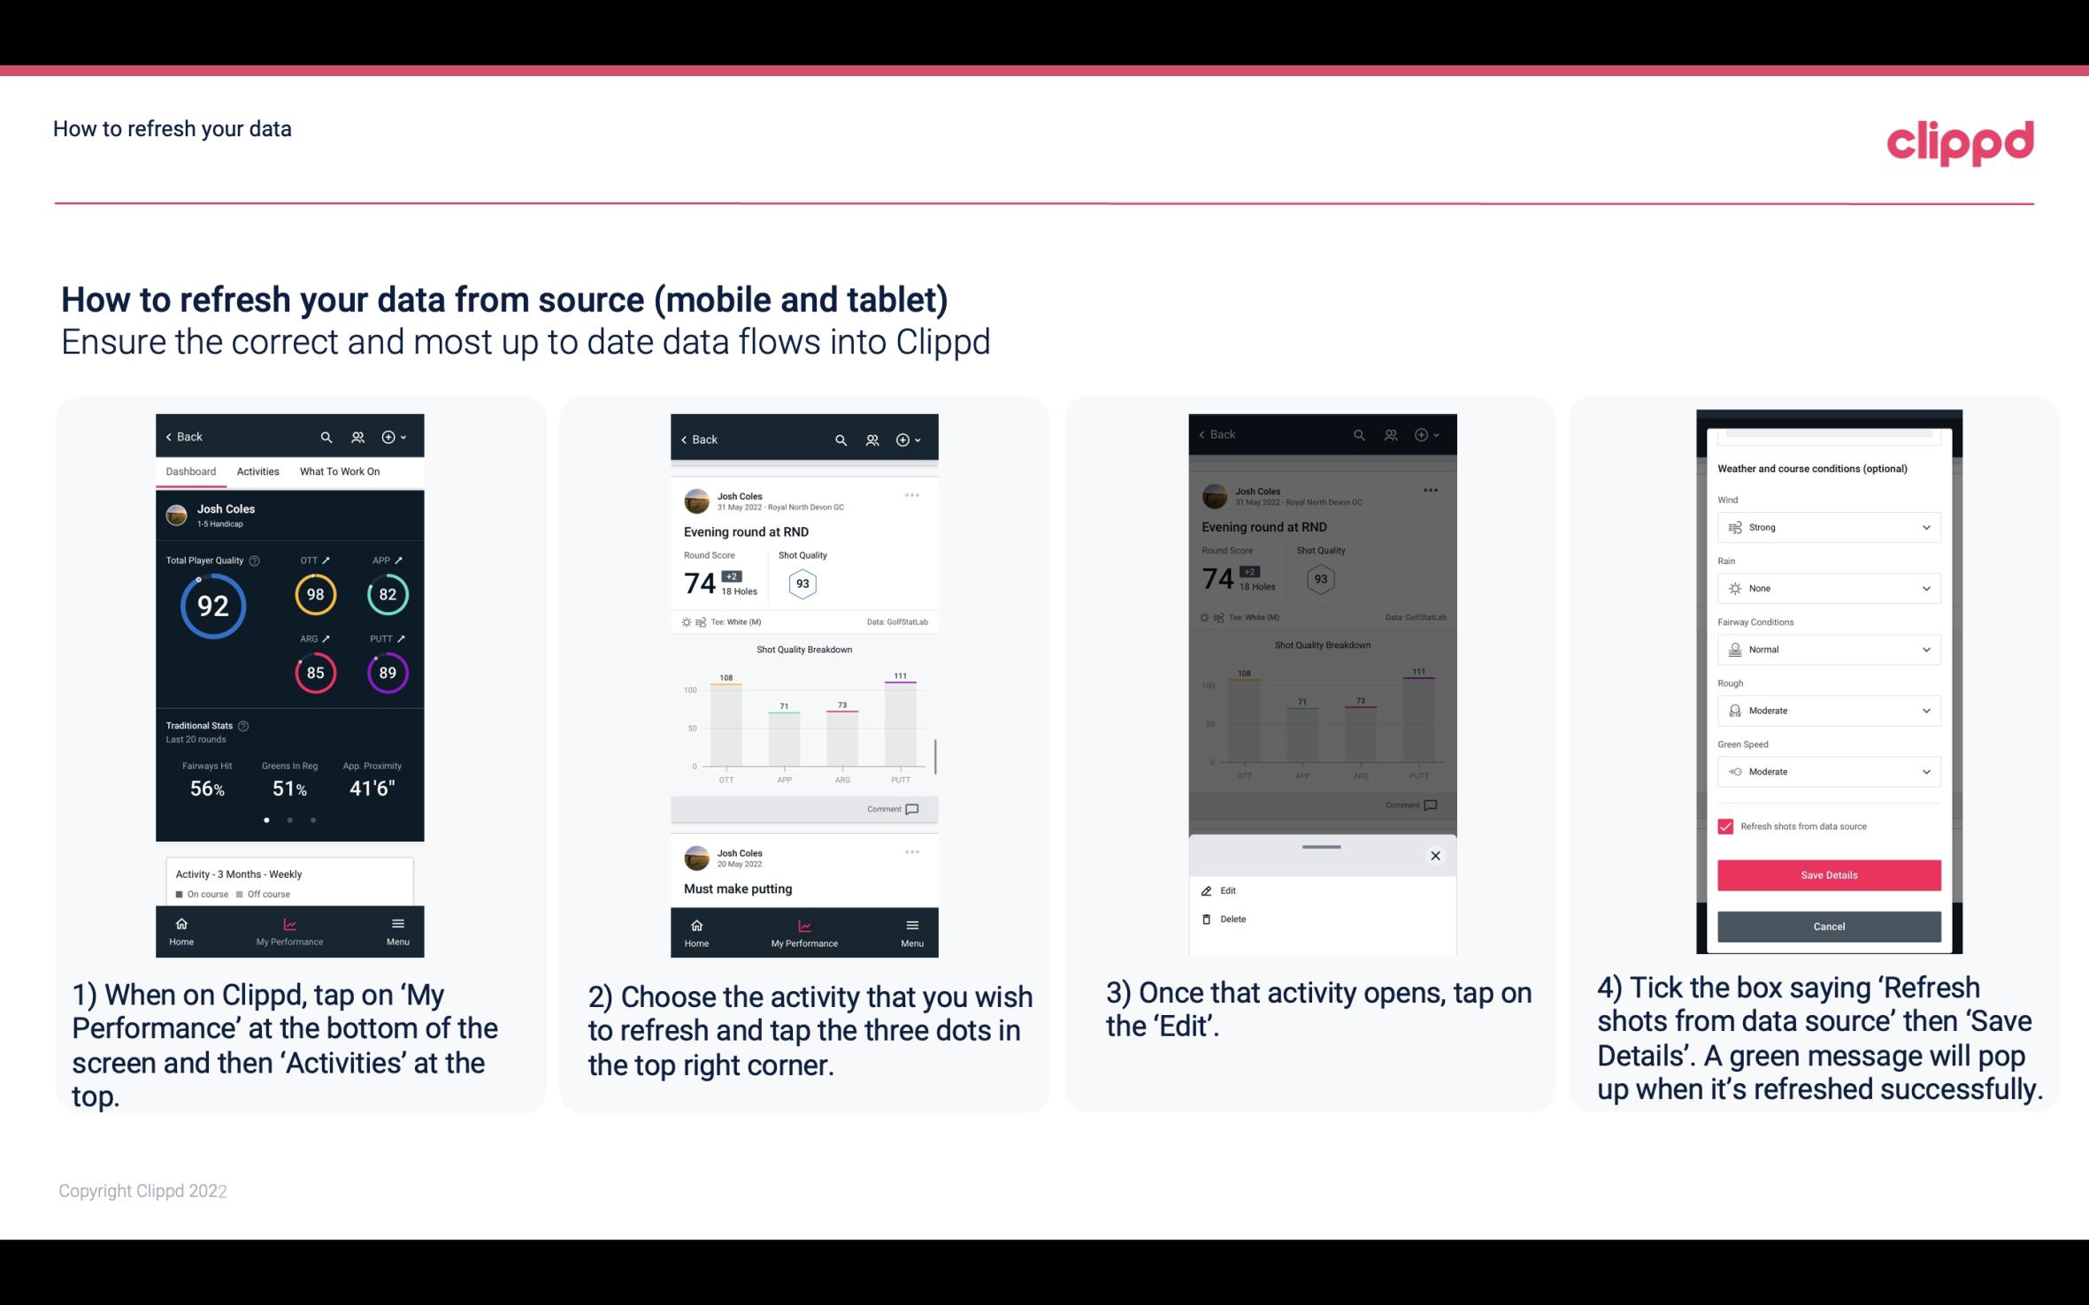Click Save Details button
Screen dimensions: 2089x1305
[x=1827, y=875]
